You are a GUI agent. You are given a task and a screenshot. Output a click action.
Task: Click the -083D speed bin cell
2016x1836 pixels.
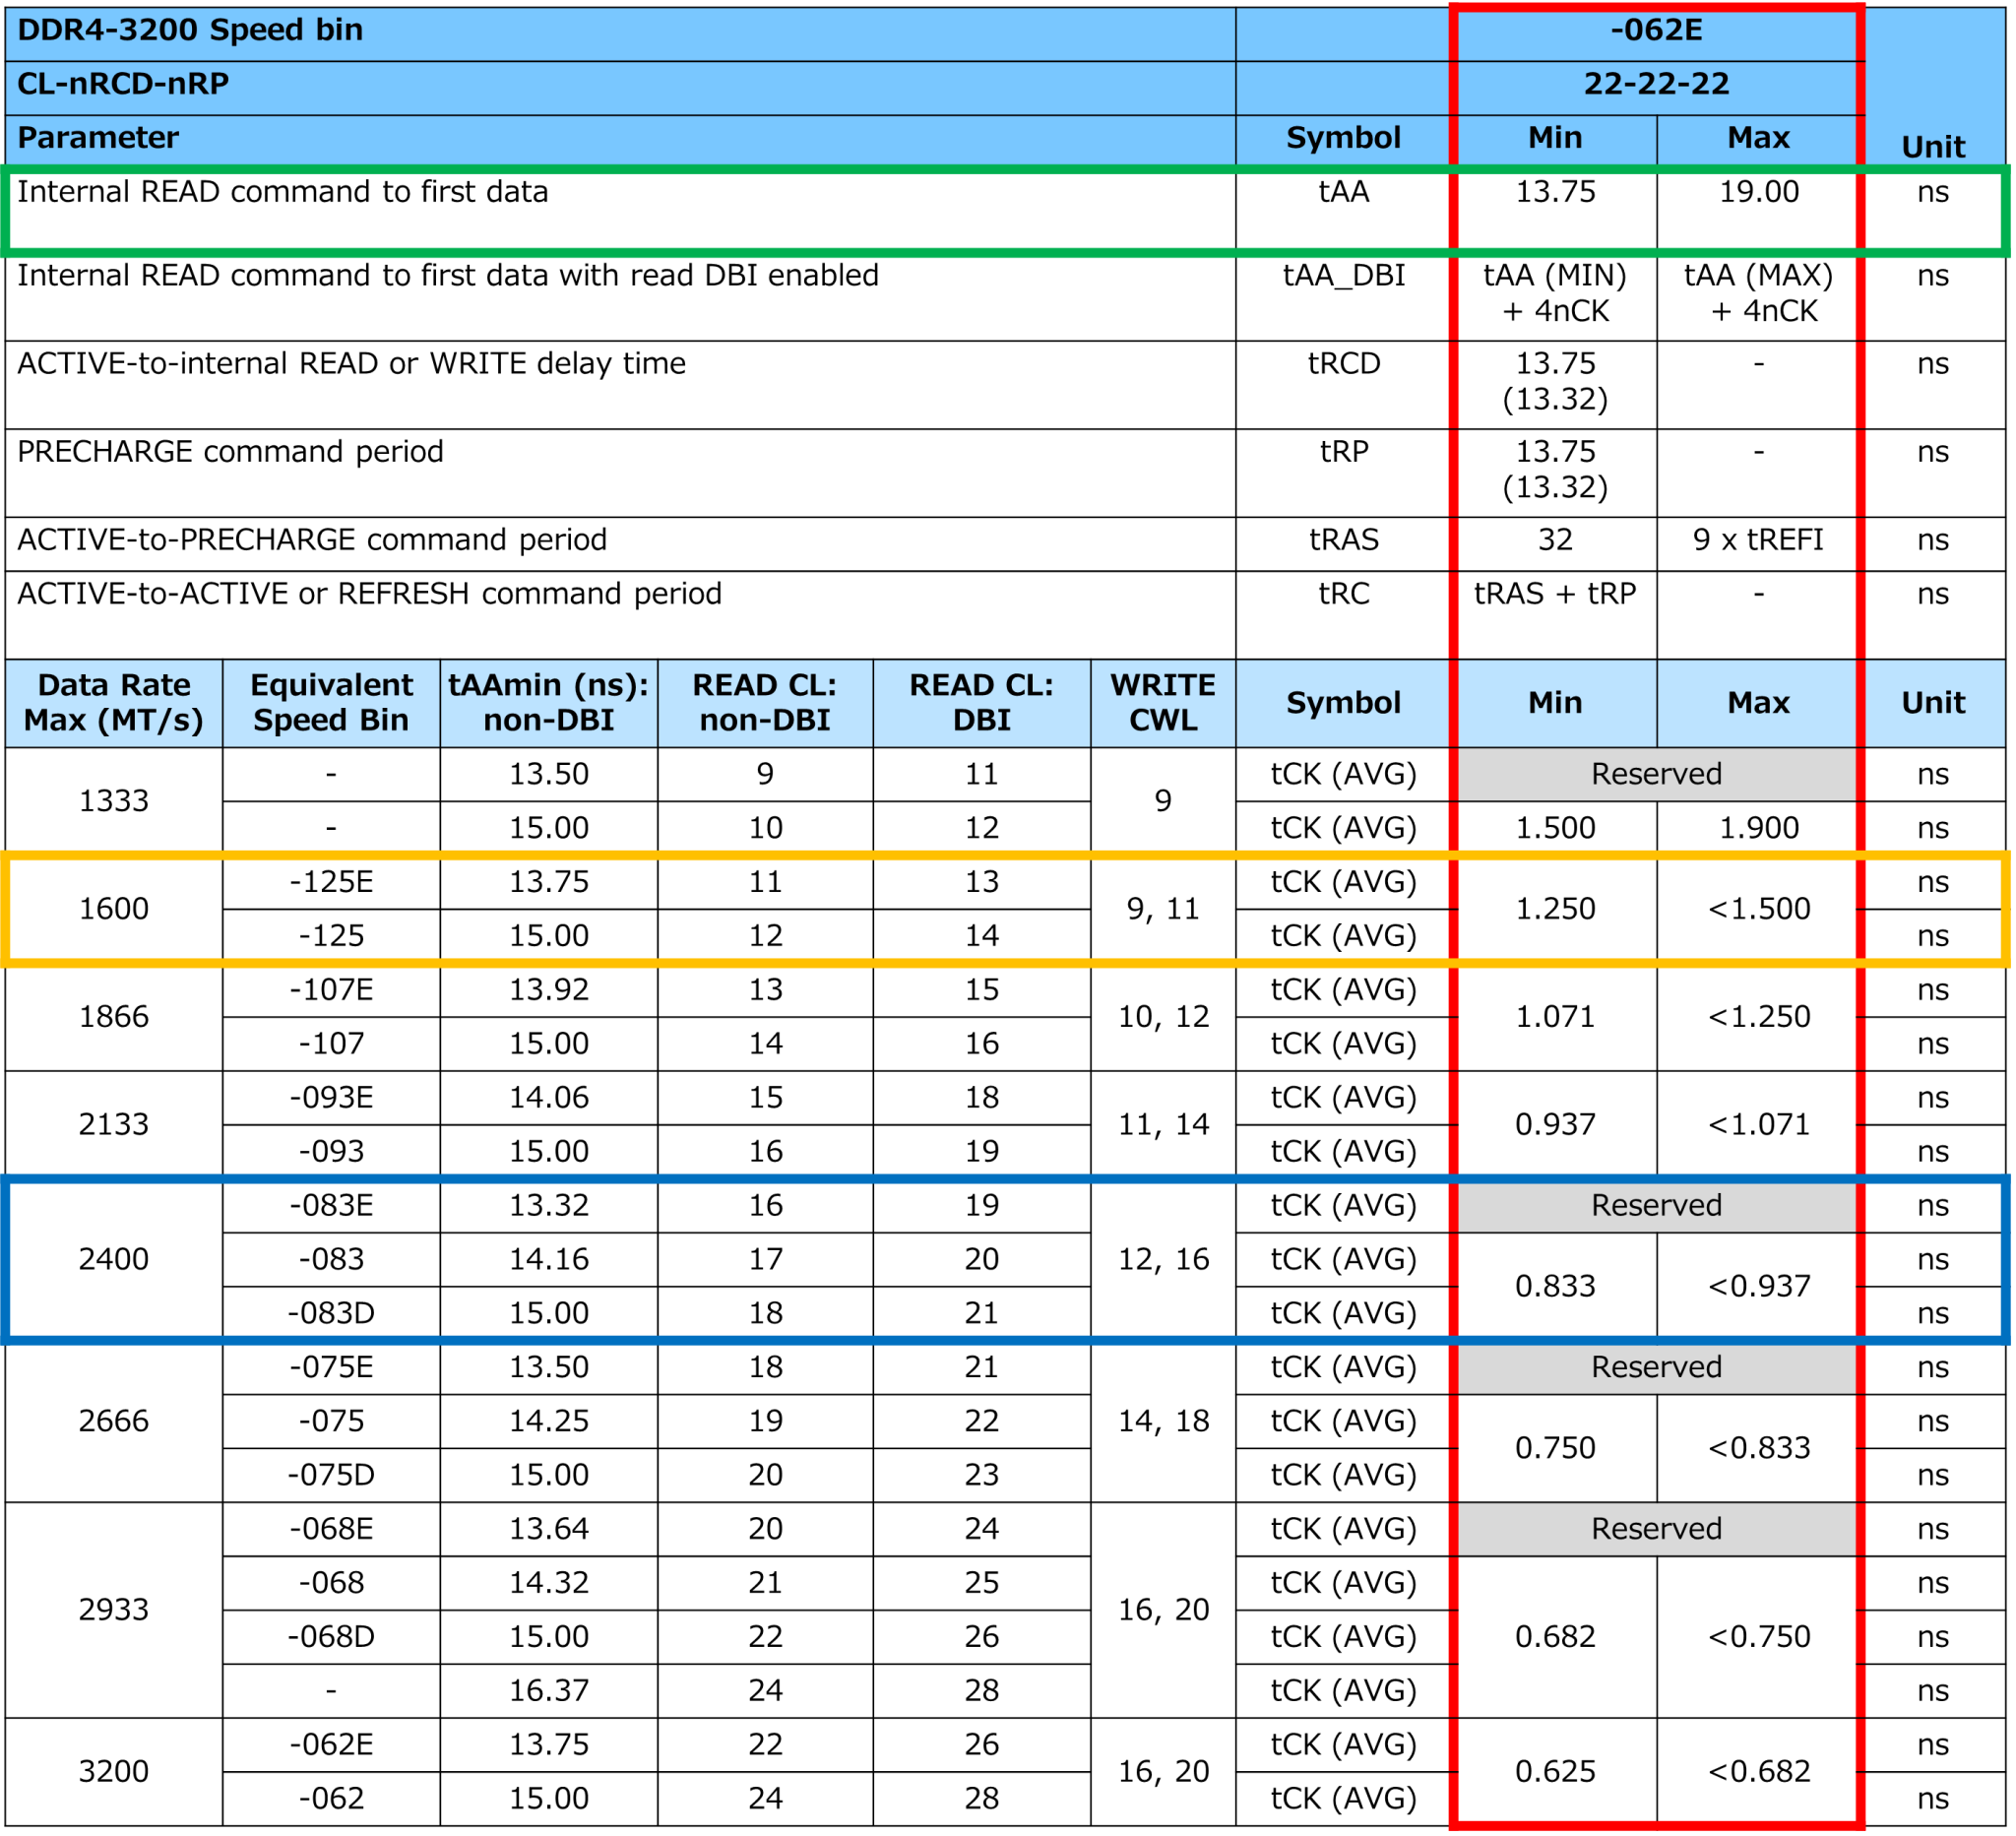click(x=331, y=1313)
